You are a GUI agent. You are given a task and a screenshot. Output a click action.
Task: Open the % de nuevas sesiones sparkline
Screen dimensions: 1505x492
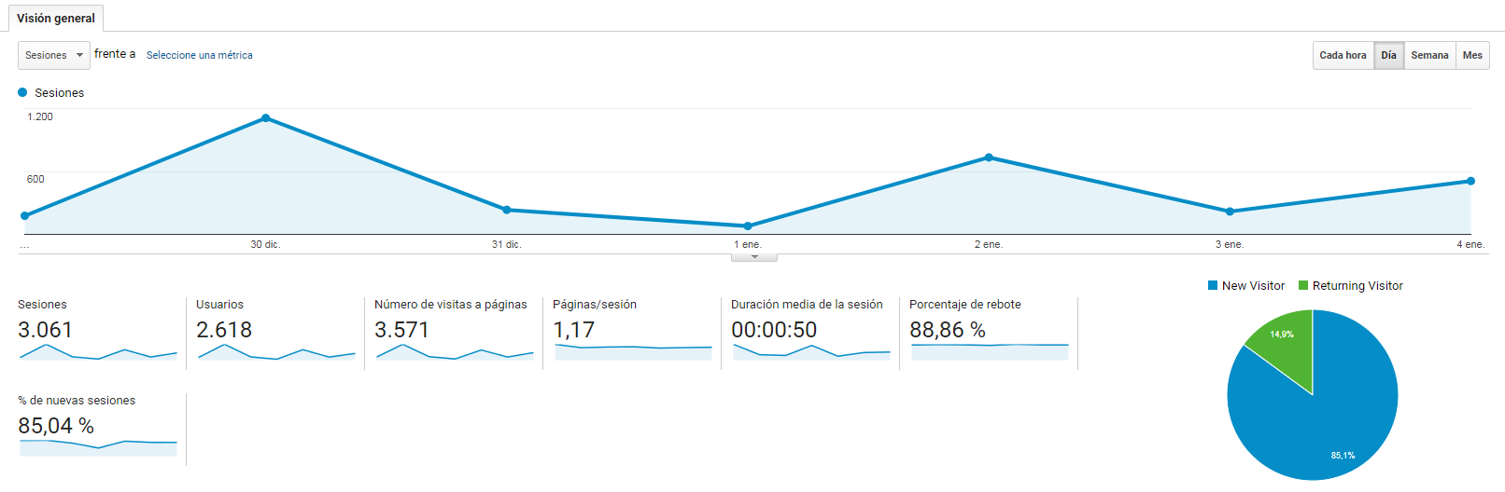coord(98,447)
